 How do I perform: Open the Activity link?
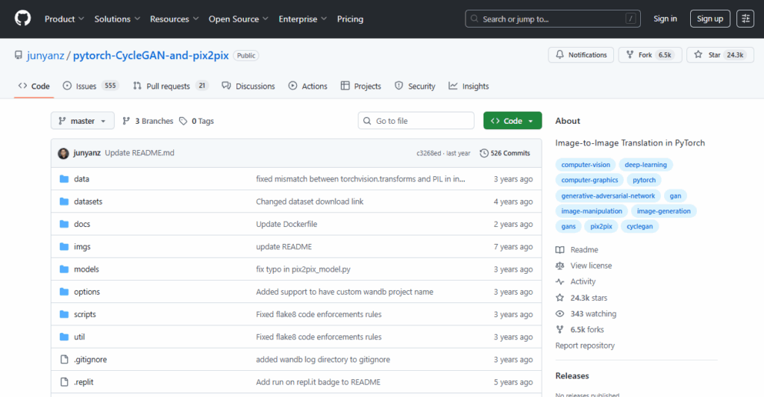coord(575,281)
